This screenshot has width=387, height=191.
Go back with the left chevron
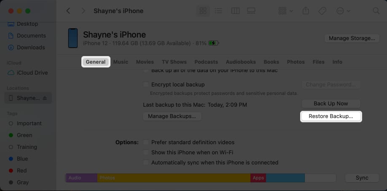coord(68,11)
